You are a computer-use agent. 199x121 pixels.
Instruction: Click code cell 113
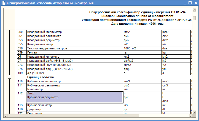(22, 105)
